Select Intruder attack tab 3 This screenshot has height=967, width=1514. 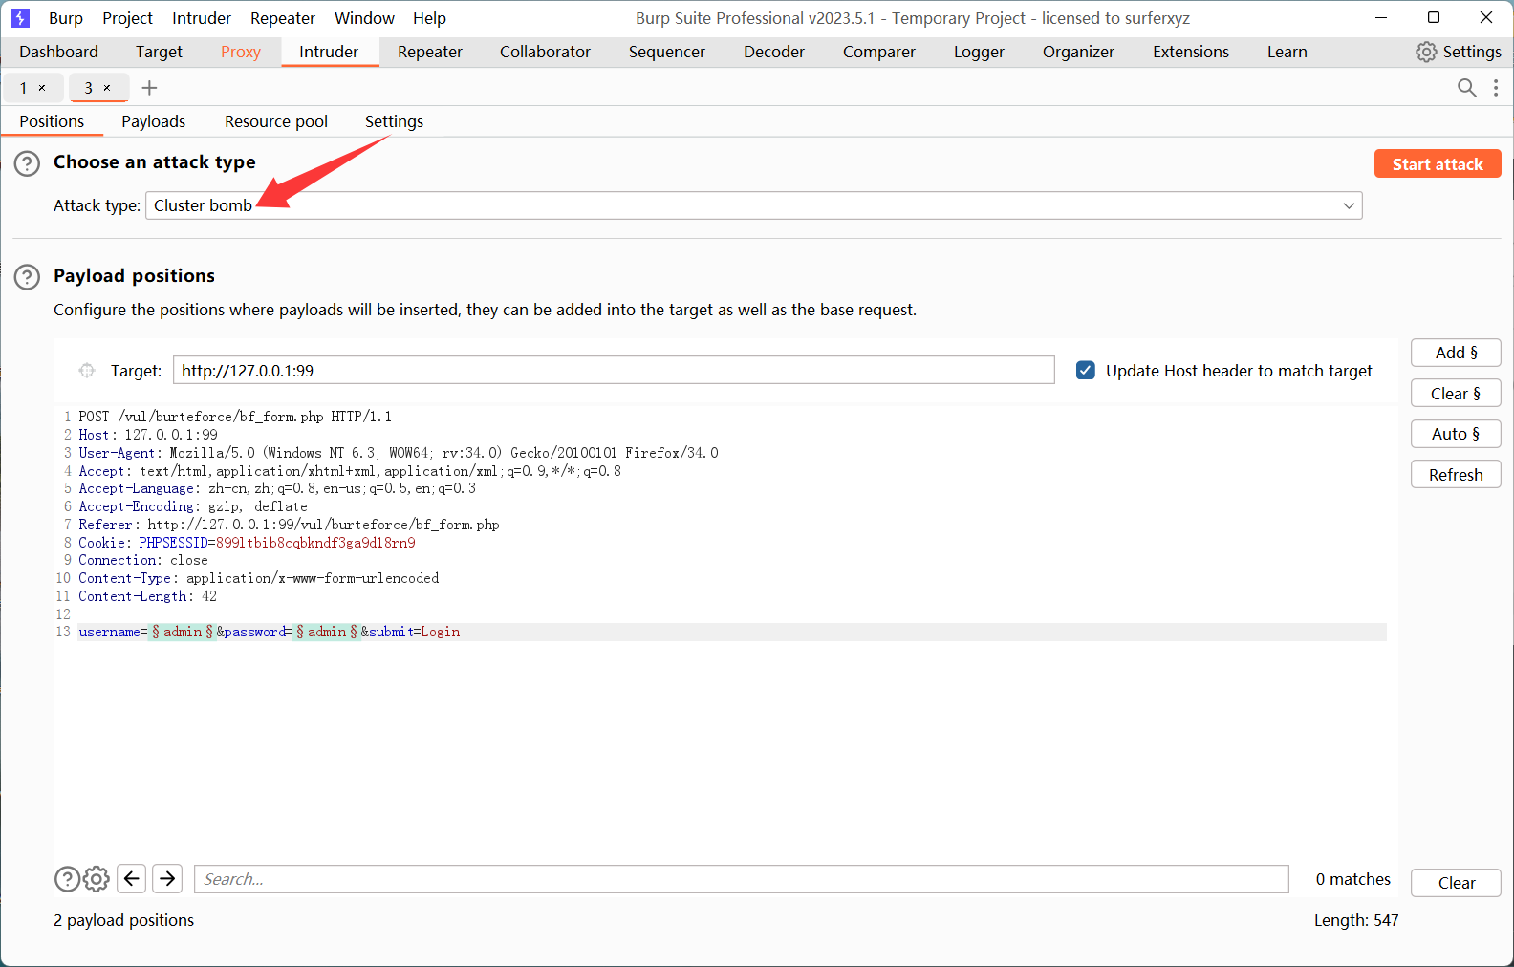click(89, 88)
